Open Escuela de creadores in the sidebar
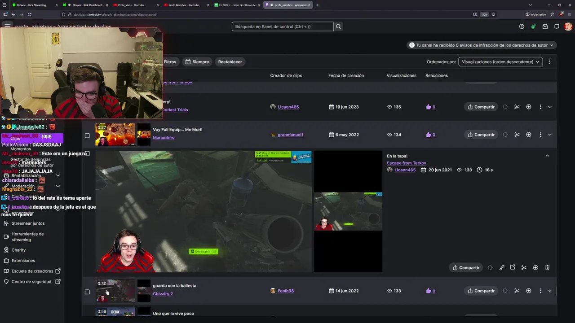 click(32, 271)
